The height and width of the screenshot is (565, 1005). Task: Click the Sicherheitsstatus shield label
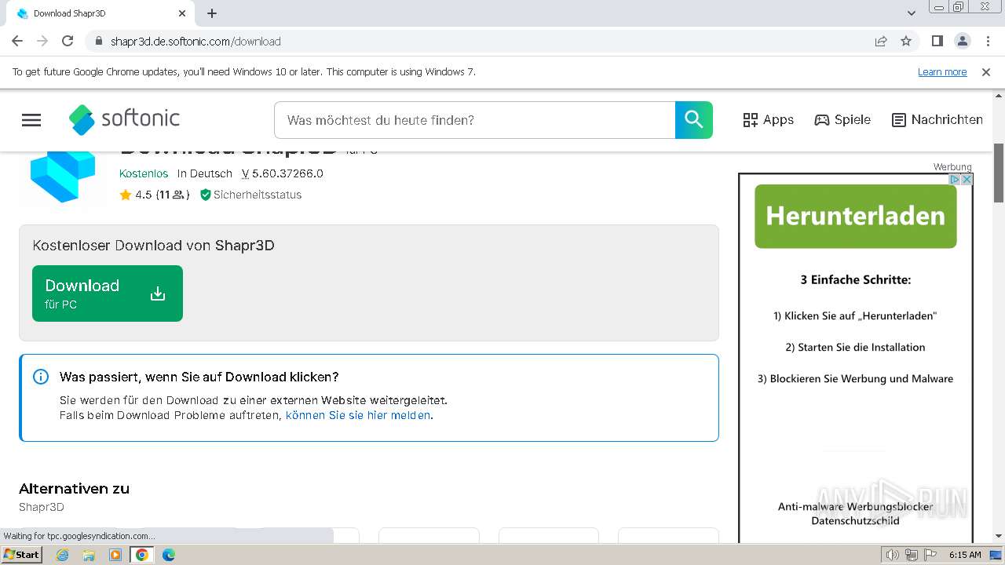[x=250, y=195]
